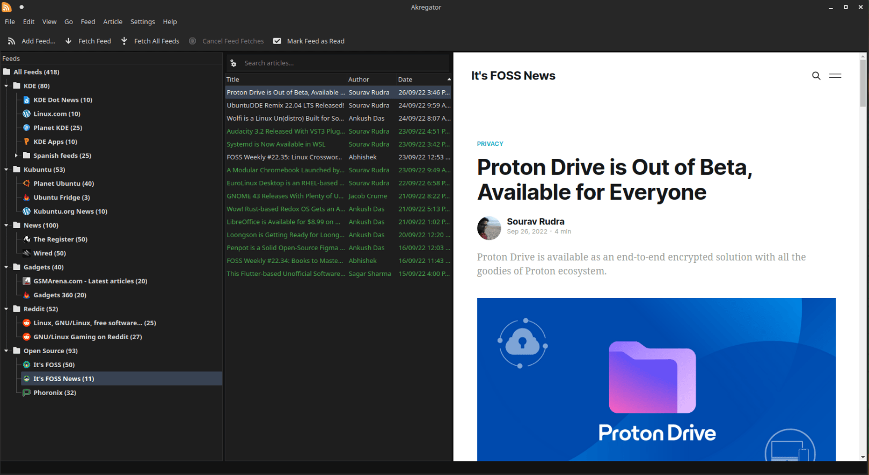The image size is (869, 475).
Task: Click the It's FOSS (50) feed icon
Action: 26,365
